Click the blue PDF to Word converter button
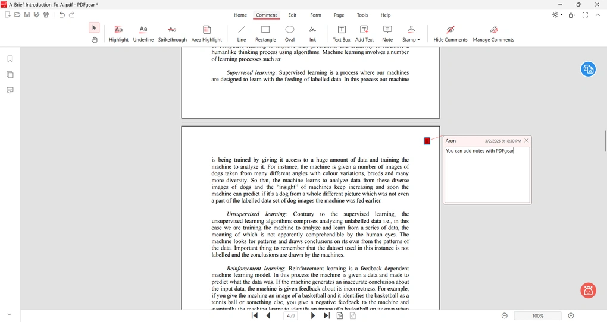 pos(588,69)
